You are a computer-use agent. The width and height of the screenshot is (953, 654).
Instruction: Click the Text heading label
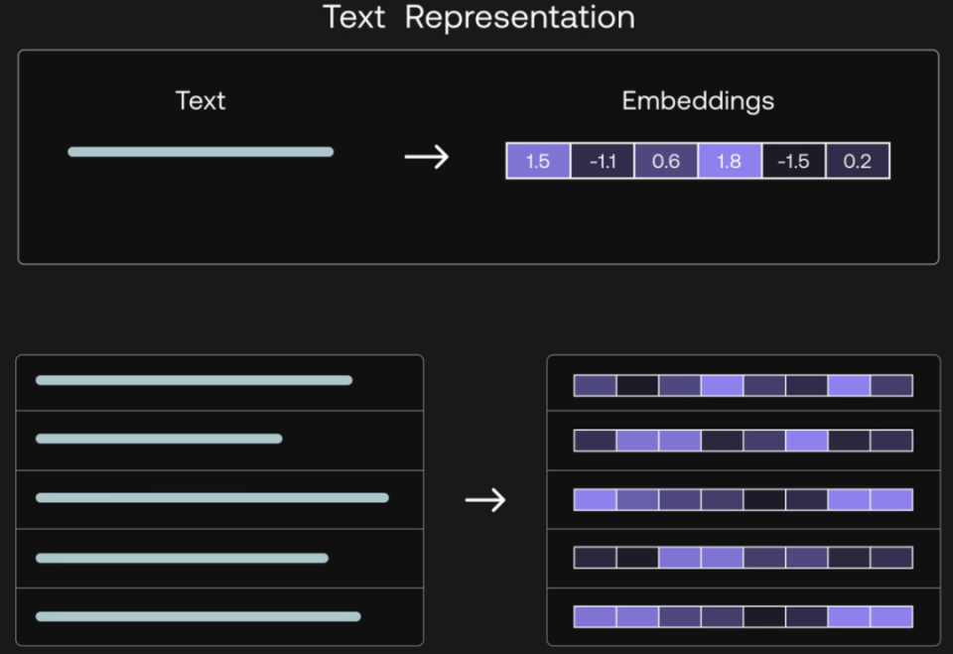click(x=201, y=100)
